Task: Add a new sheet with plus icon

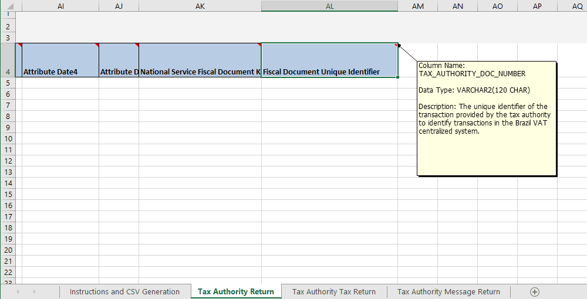Action: pyautogui.click(x=535, y=292)
